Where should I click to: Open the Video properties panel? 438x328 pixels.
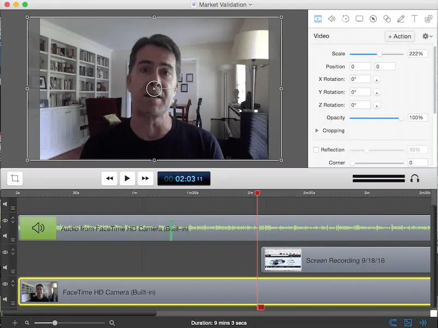[317, 18]
